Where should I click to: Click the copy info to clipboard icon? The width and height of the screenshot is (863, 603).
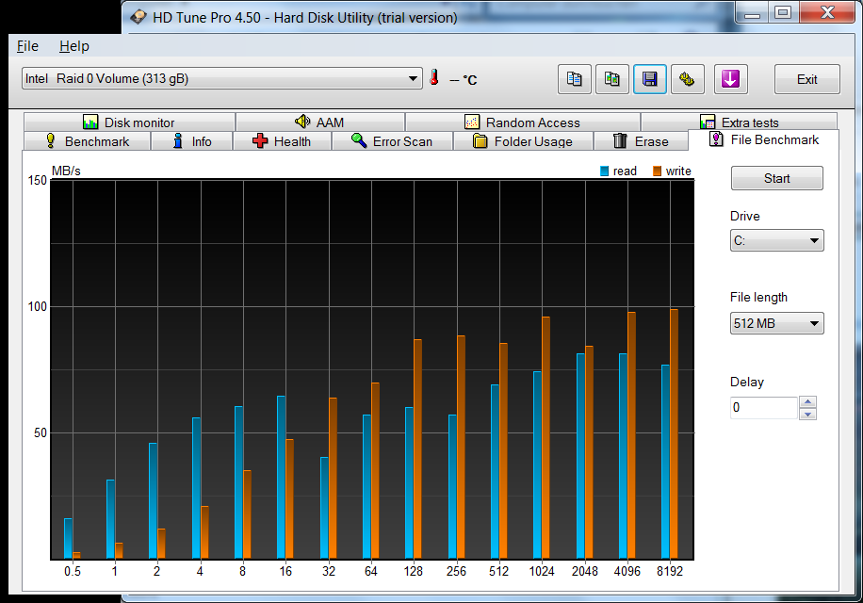pyautogui.click(x=574, y=79)
